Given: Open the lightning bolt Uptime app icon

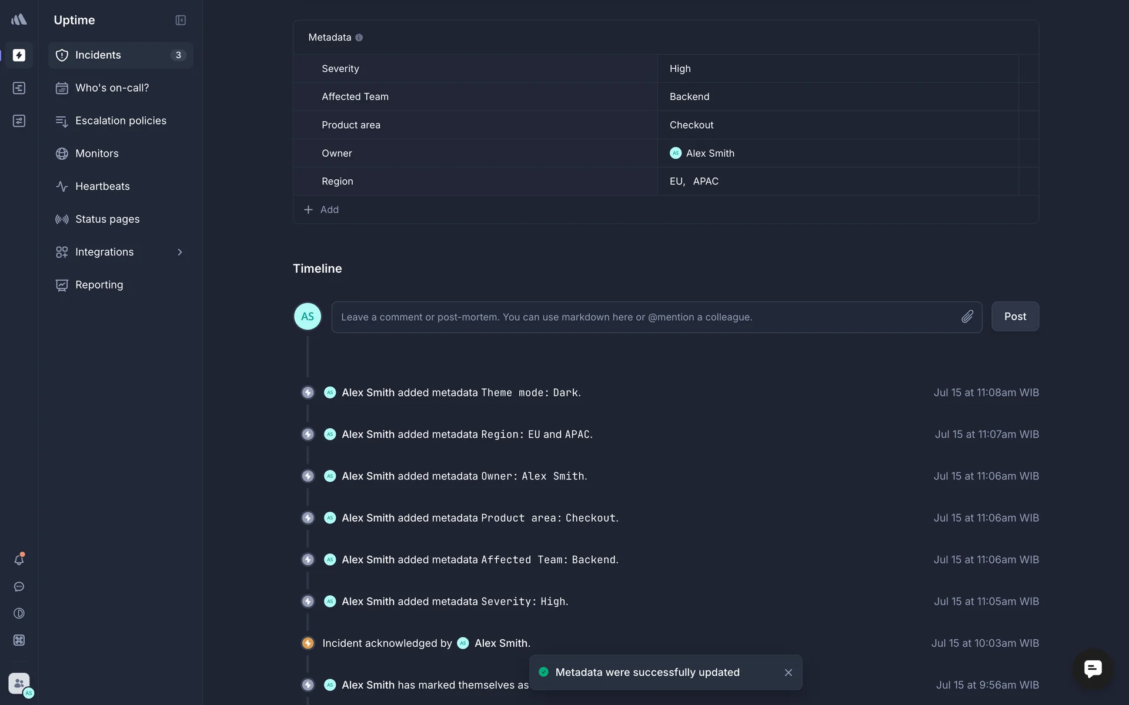Looking at the screenshot, I should (x=19, y=55).
